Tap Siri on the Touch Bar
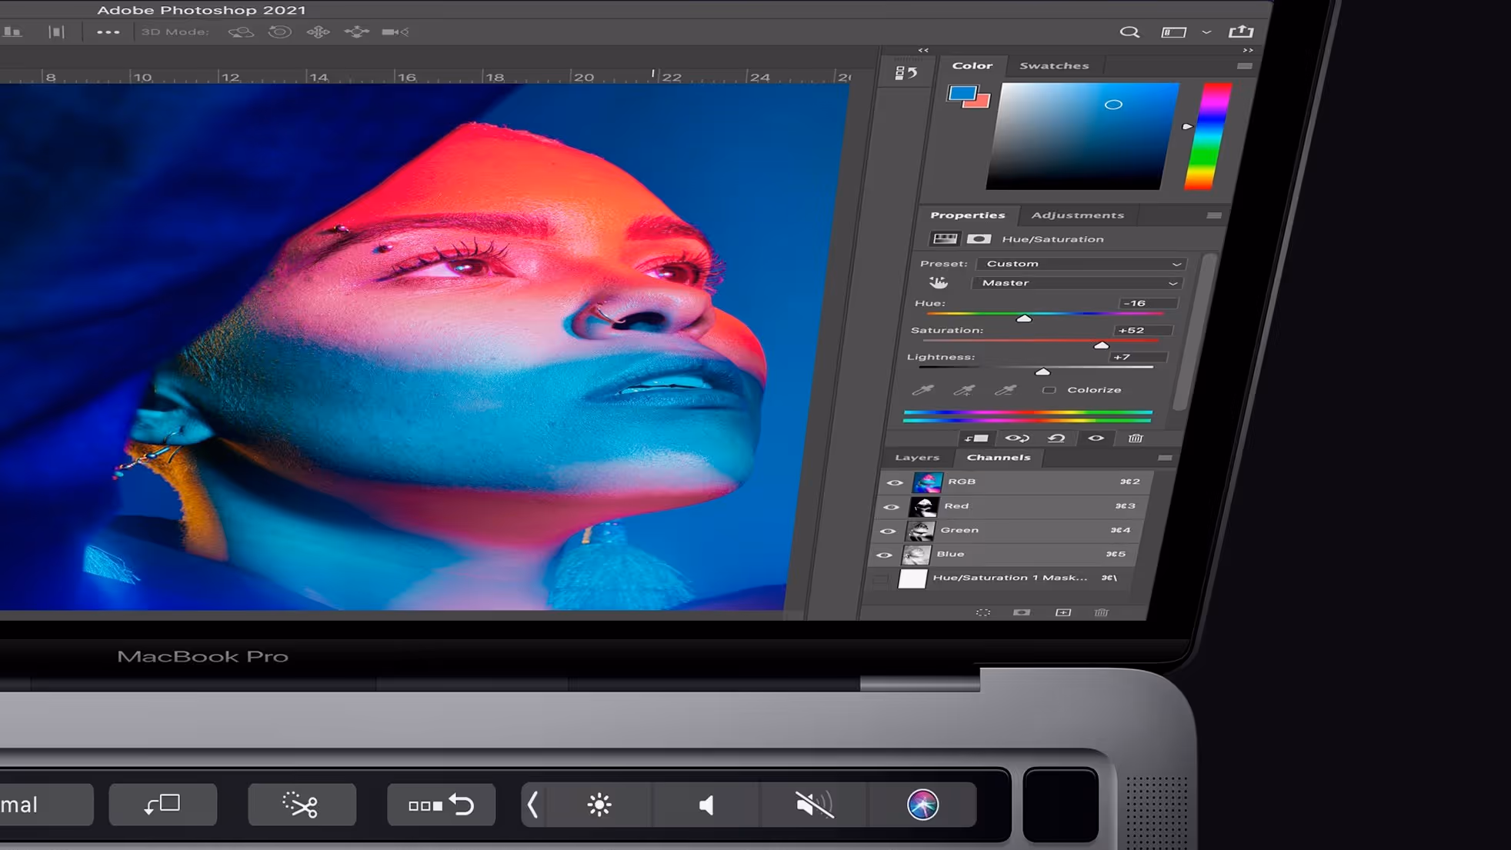 point(922,805)
